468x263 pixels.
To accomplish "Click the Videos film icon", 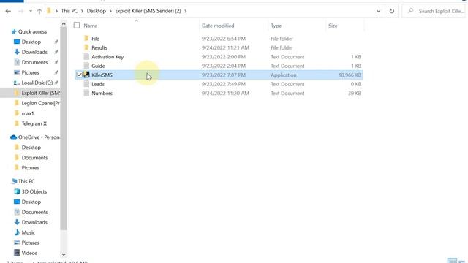I will pyautogui.click(x=17, y=253).
